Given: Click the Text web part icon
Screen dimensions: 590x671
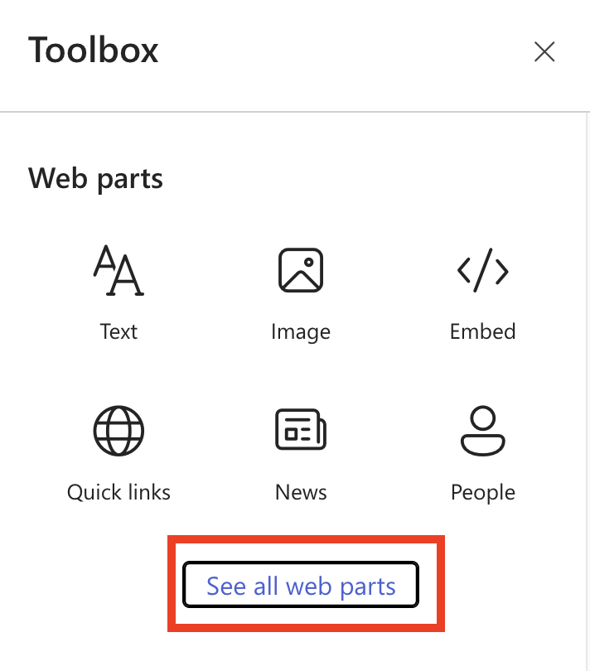Looking at the screenshot, I should [118, 270].
